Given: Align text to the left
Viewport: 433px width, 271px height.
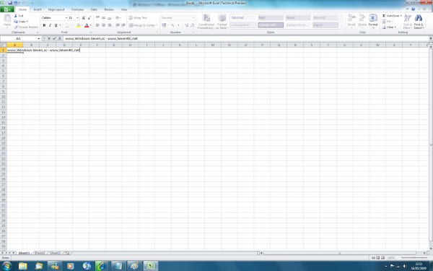Looking at the screenshot, I should (x=97, y=25).
